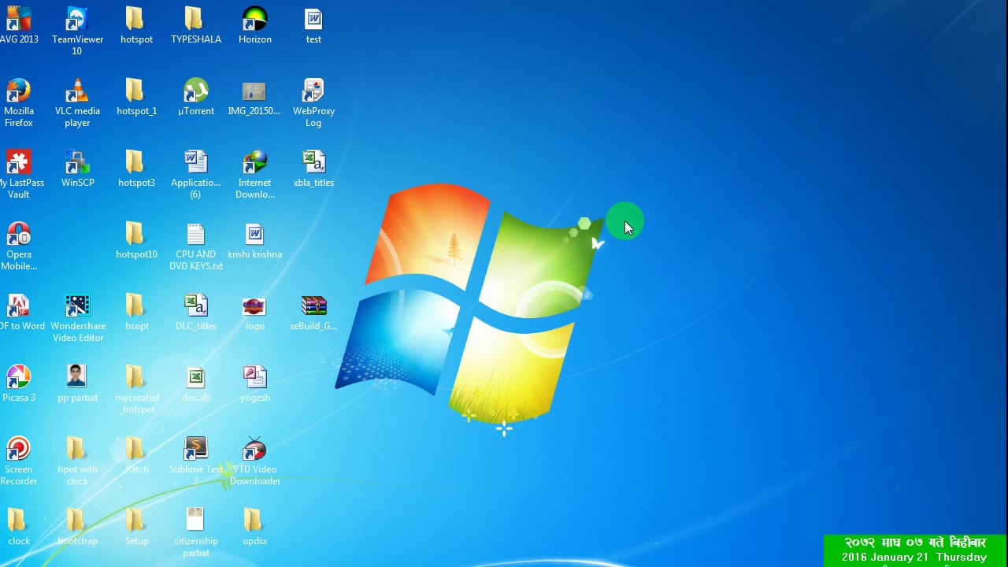This screenshot has width=1008, height=567.
Task: Open the updsx folder
Action: click(x=254, y=527)
